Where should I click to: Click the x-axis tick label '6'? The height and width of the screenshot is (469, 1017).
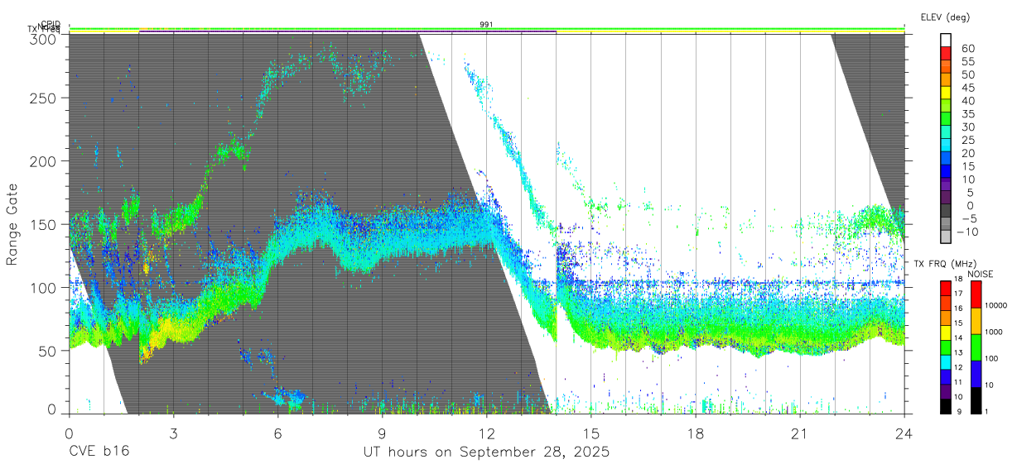tap(277, 433)
